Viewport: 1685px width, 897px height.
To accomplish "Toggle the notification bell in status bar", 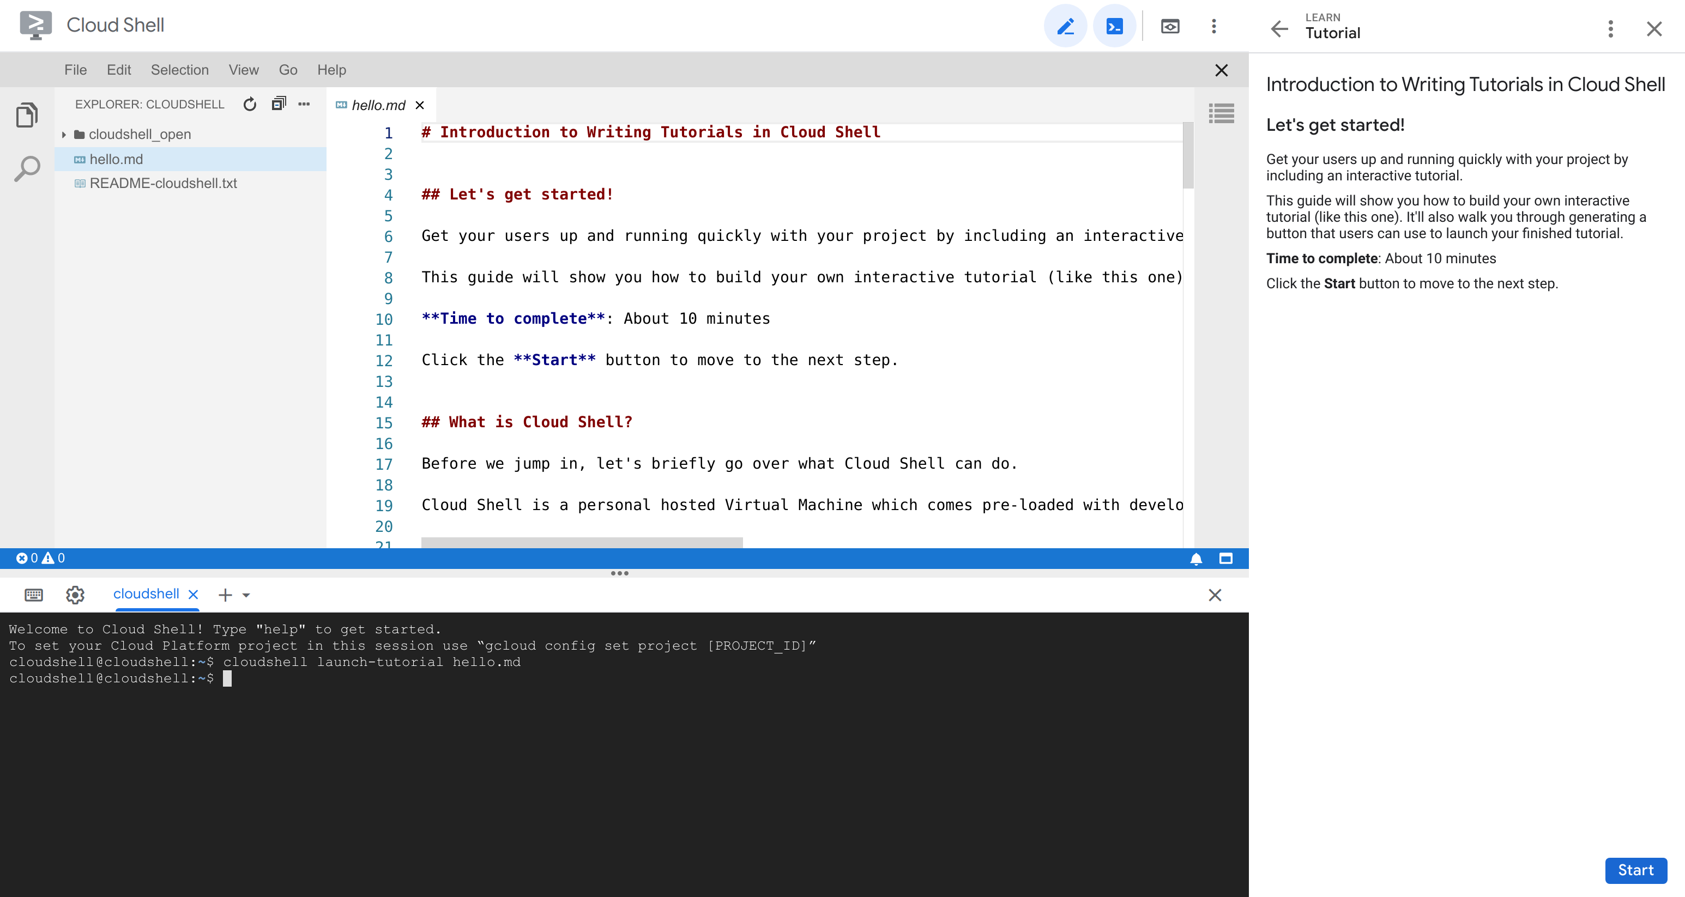I will pyautogui.click(x=1196, y=558).
